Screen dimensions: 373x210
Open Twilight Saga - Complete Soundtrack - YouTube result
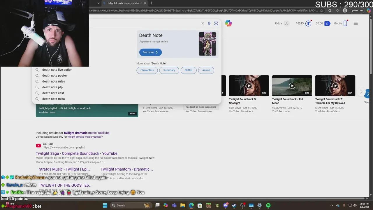click(x=77, y=153)
